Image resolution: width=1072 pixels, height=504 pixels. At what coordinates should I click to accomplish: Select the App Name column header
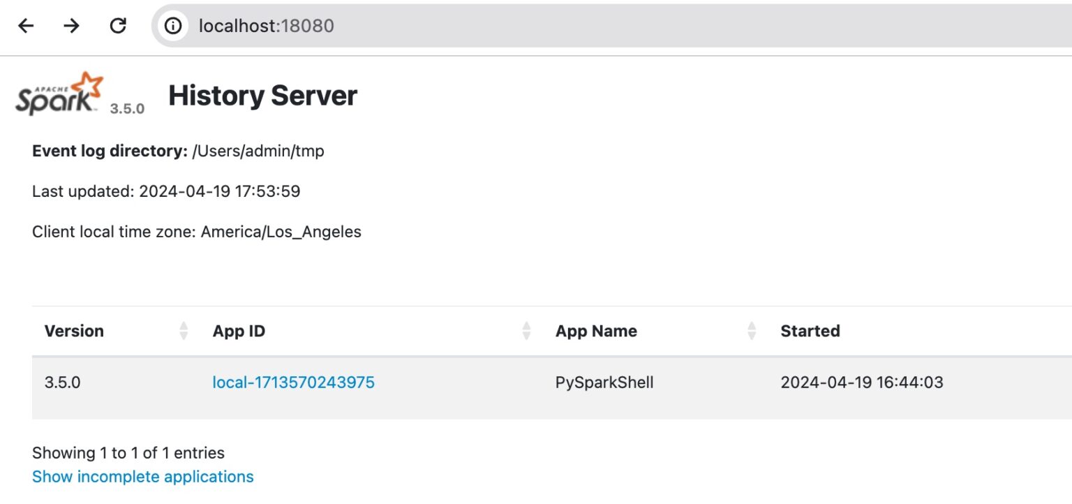coord(595,330)
